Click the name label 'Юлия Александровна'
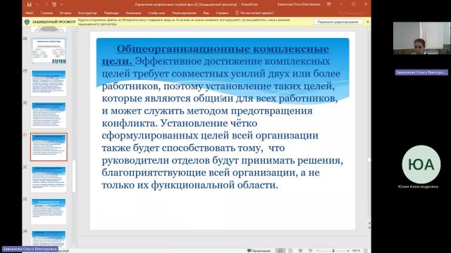Viewport: 451px width, 253px height. coord(418,186)
